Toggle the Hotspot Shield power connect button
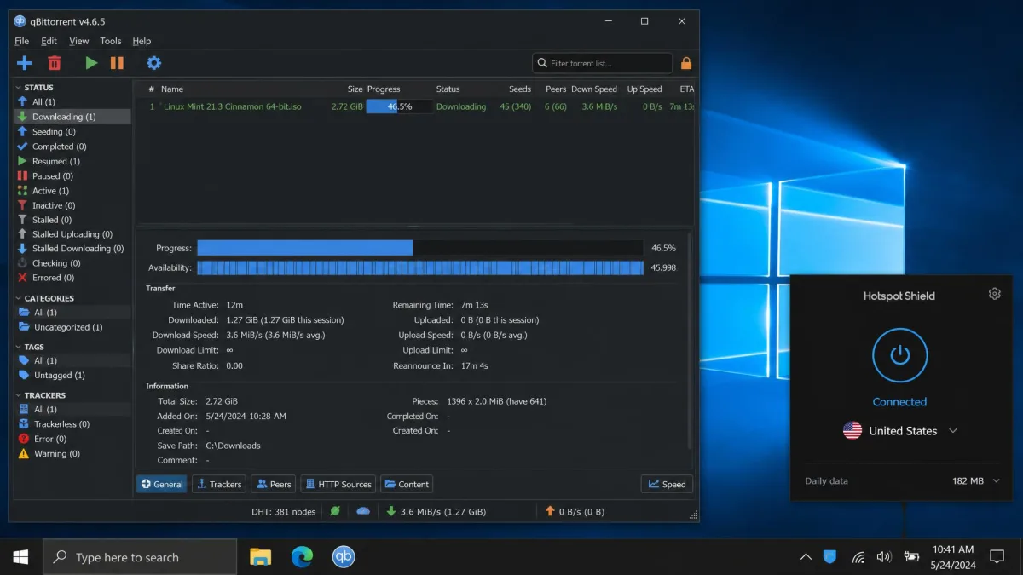This screenshot has width=1023, height=575. pos(899,355)
